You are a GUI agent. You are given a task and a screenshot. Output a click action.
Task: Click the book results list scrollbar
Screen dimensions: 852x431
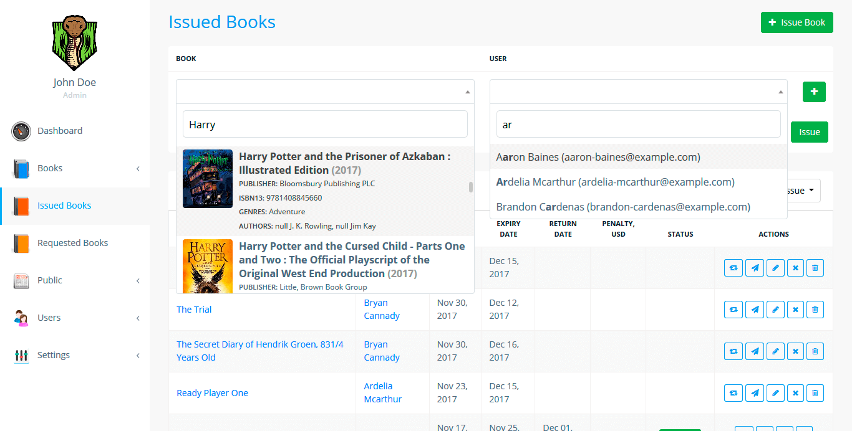[471, 187]
